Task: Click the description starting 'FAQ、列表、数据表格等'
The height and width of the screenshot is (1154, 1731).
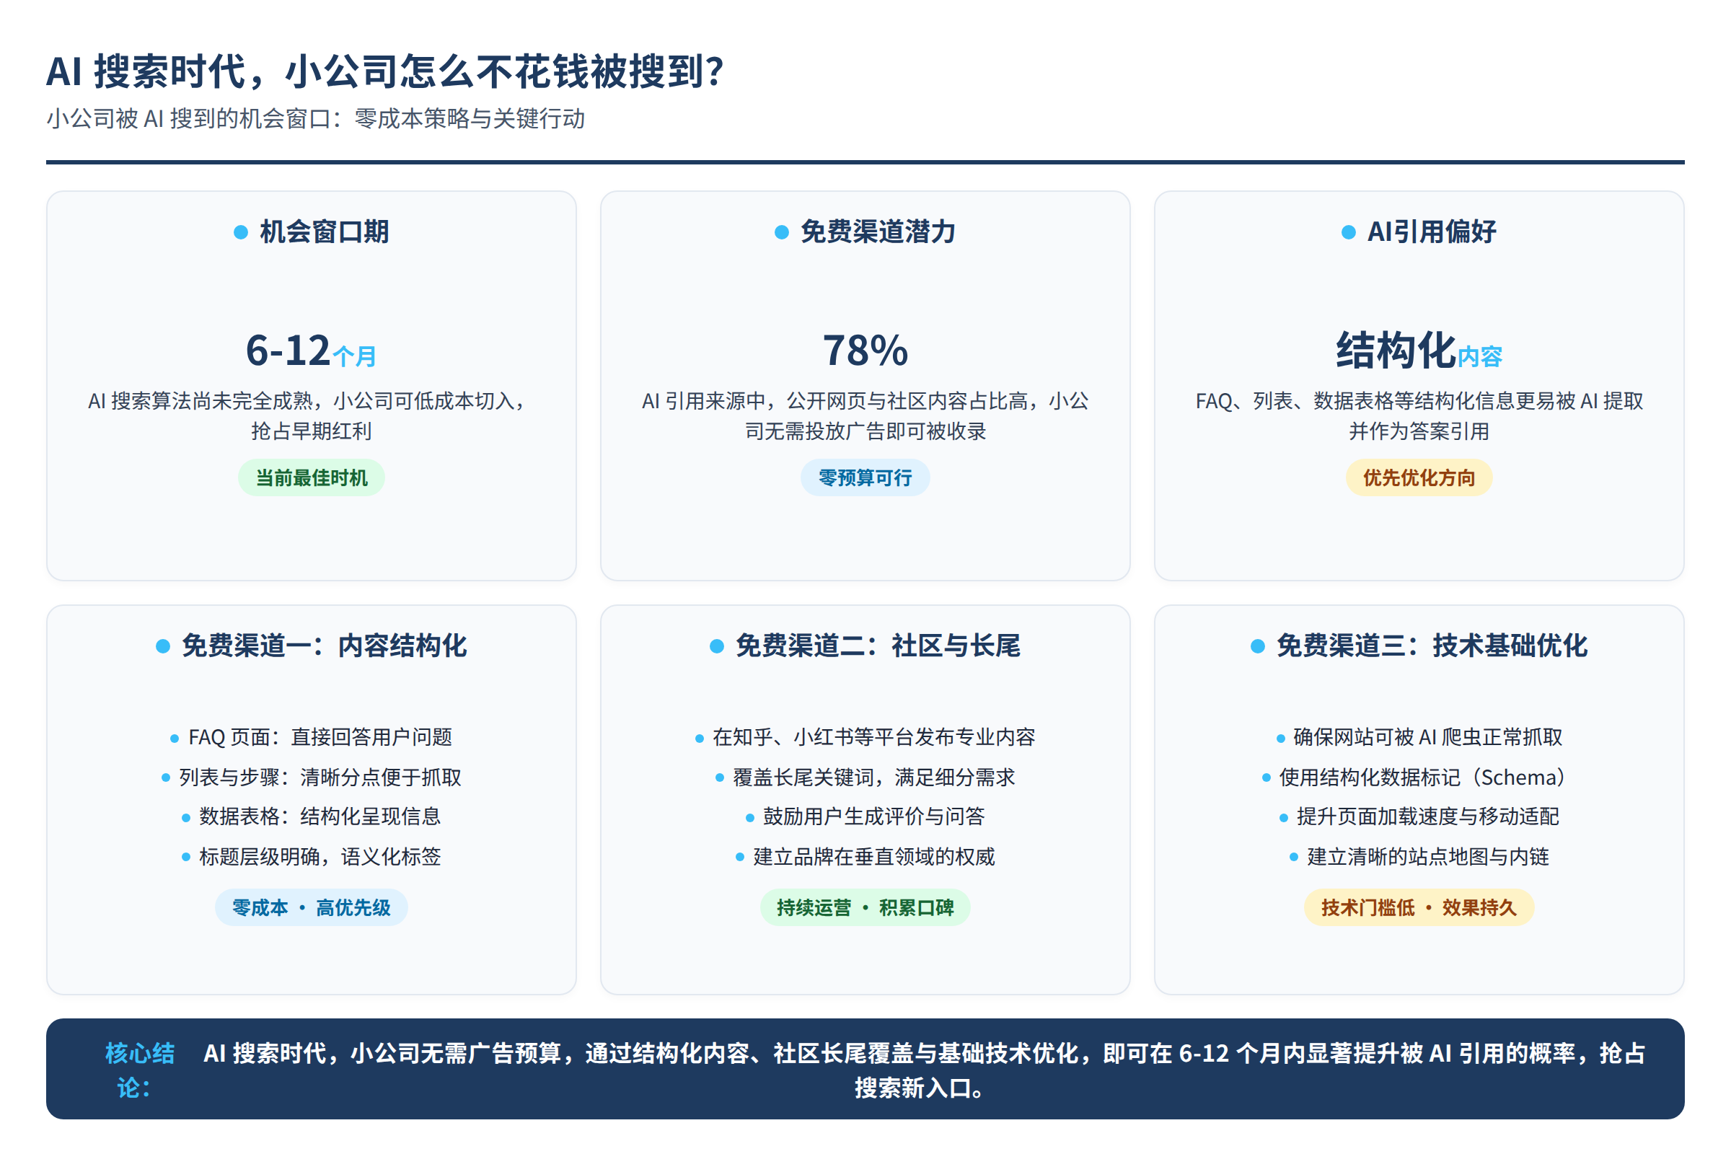Action: (1419, 416)
